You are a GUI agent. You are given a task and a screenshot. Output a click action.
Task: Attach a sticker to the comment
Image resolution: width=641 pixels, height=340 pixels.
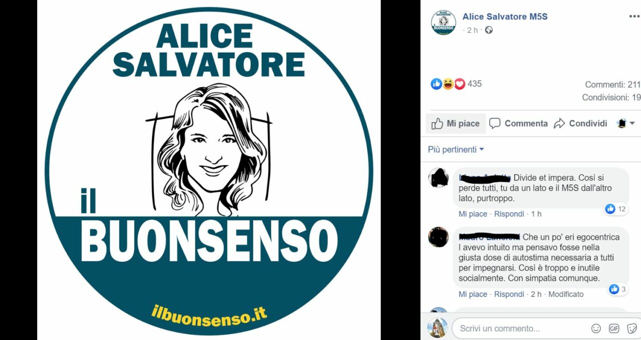tap(631, 328)
